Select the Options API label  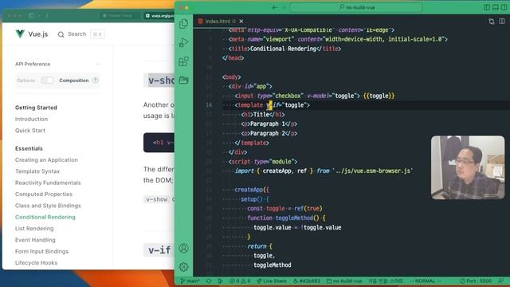pos(25,81)
